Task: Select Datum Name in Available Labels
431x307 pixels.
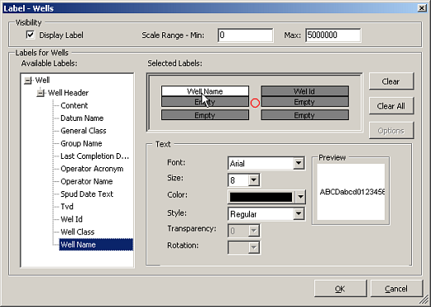Action: pyautogui.click(x=82, y=118)
